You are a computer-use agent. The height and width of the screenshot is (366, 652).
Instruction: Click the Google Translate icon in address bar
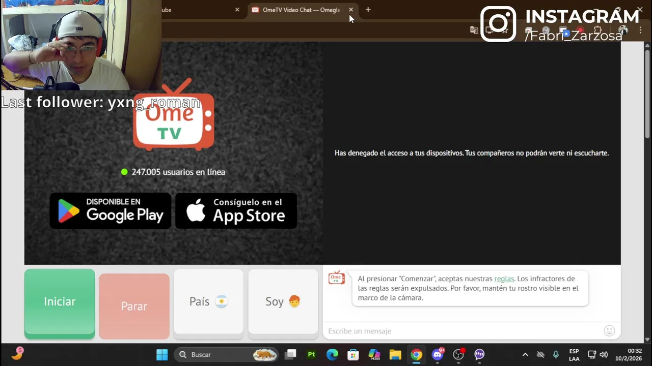474,30
